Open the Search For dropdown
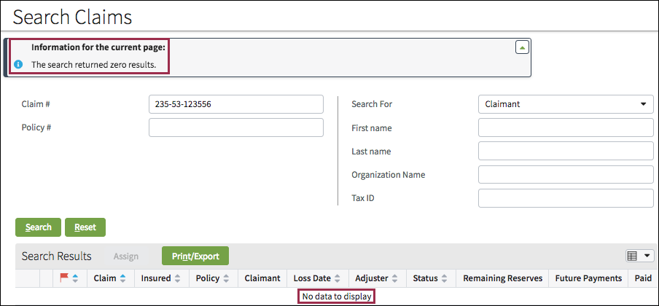Viewport: 659px width, 306px height. (x=566, y=104)
